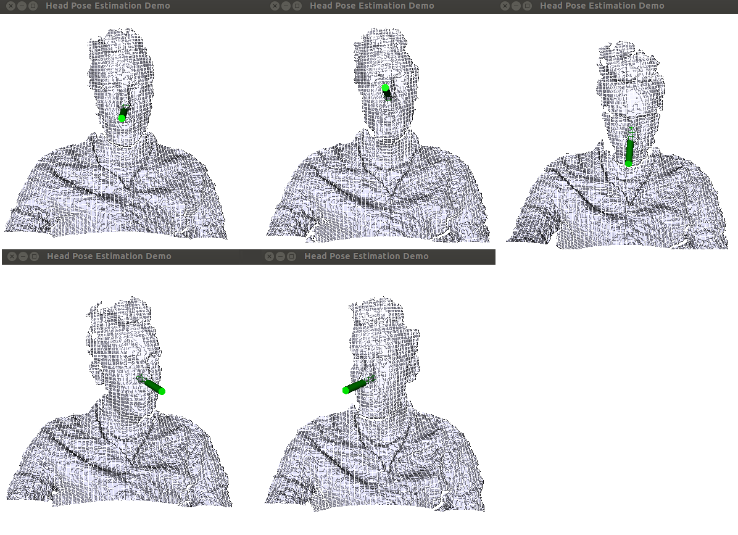Maximize the top-right Head Pose Estimation Demo window

point(528,6)
